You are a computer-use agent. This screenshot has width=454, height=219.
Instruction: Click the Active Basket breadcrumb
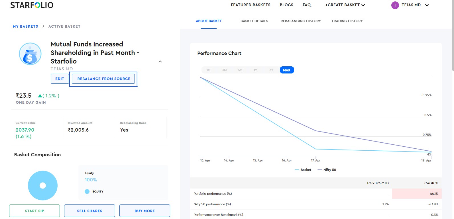click(64, 26)
